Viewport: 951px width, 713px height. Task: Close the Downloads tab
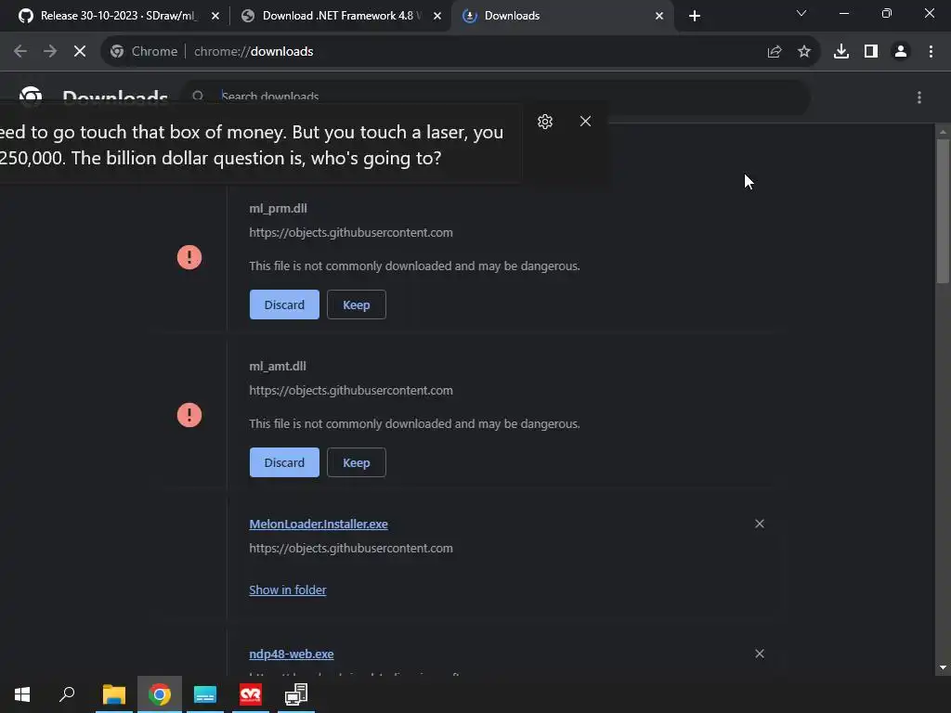click(659, 17)
